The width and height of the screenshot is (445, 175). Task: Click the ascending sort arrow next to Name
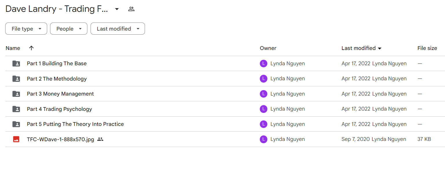click(32, 48)
